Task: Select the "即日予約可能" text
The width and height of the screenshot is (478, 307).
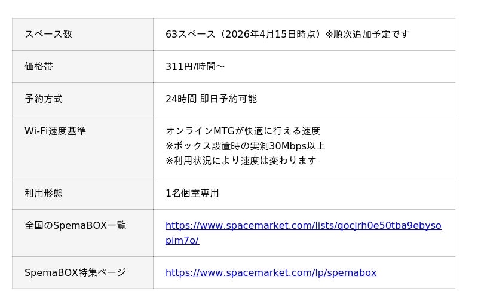Action: 228,99
